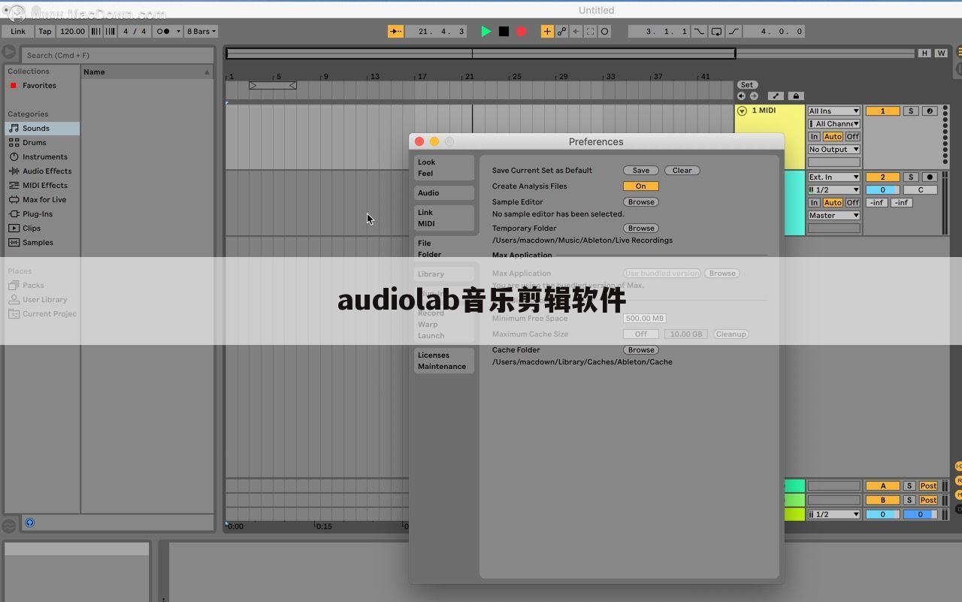962x602 pixels.
Task: Click track 2 volume slider showing 0
Action: (882, 190)
